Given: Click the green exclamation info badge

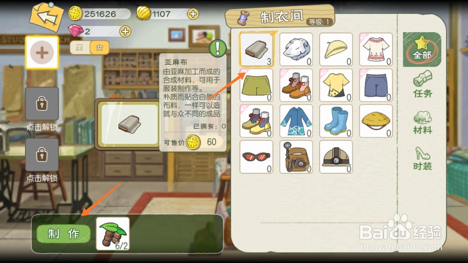Looking at the screenshot, I should pyautogui.click(x=218, y=48).
